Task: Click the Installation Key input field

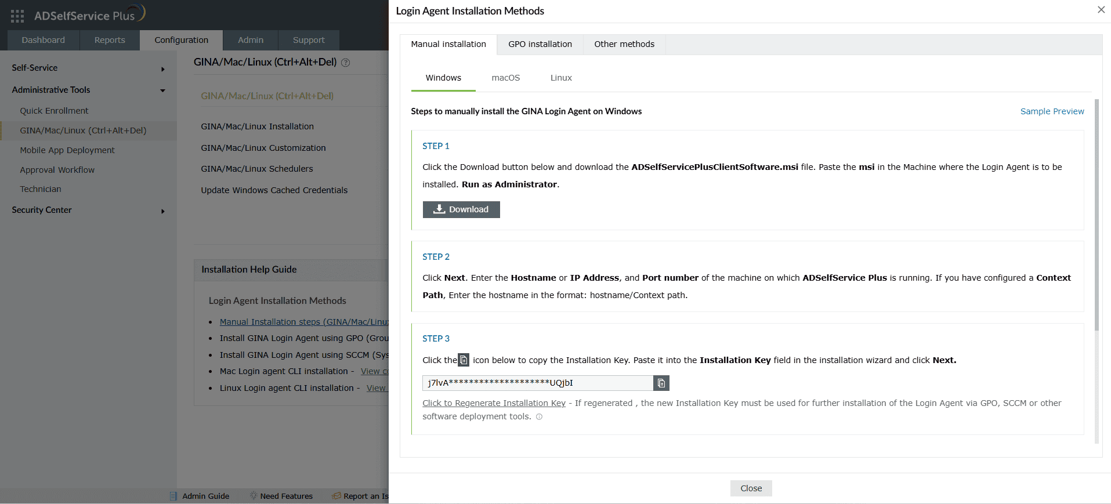Action: pos(538,383)
